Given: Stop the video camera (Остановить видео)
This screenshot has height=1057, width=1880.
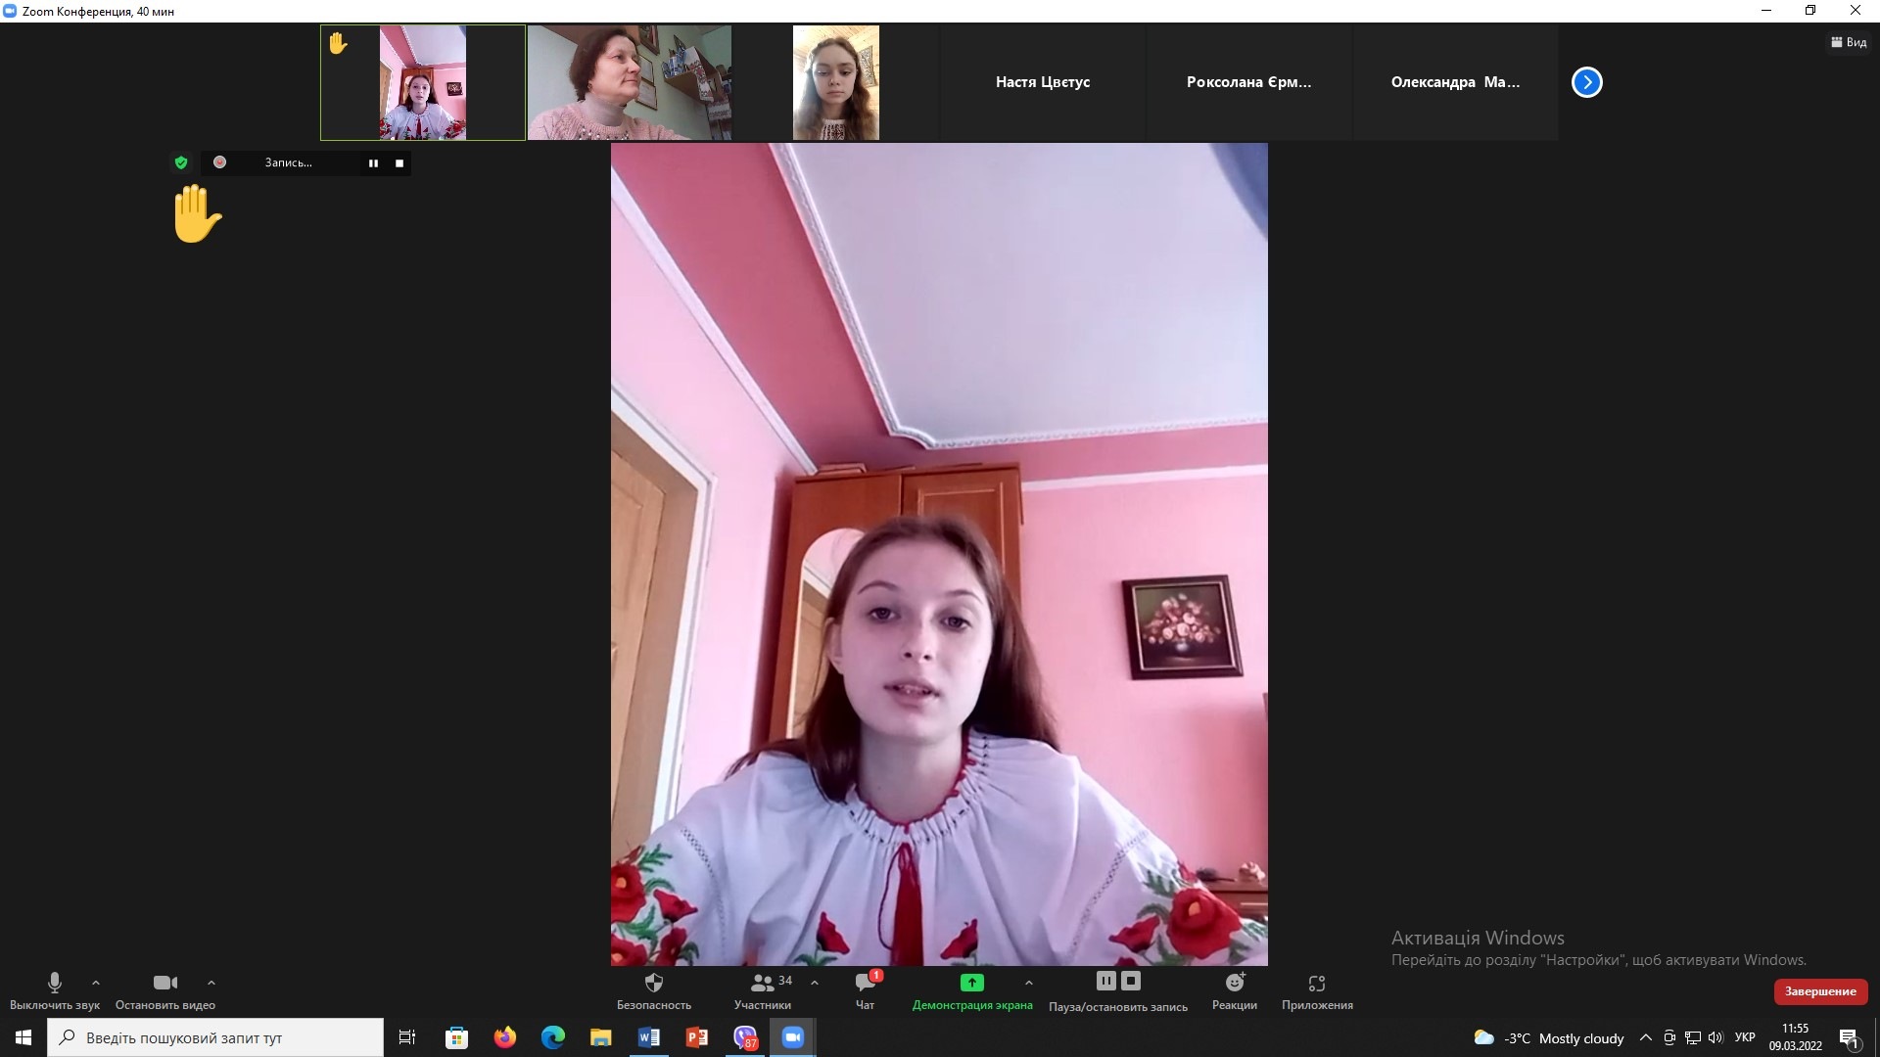Looking at the screenshot, I should coord(165,983).
